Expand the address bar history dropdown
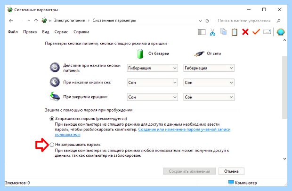The width and height of the screenshot is (292, 191). (x=200, y=21)
